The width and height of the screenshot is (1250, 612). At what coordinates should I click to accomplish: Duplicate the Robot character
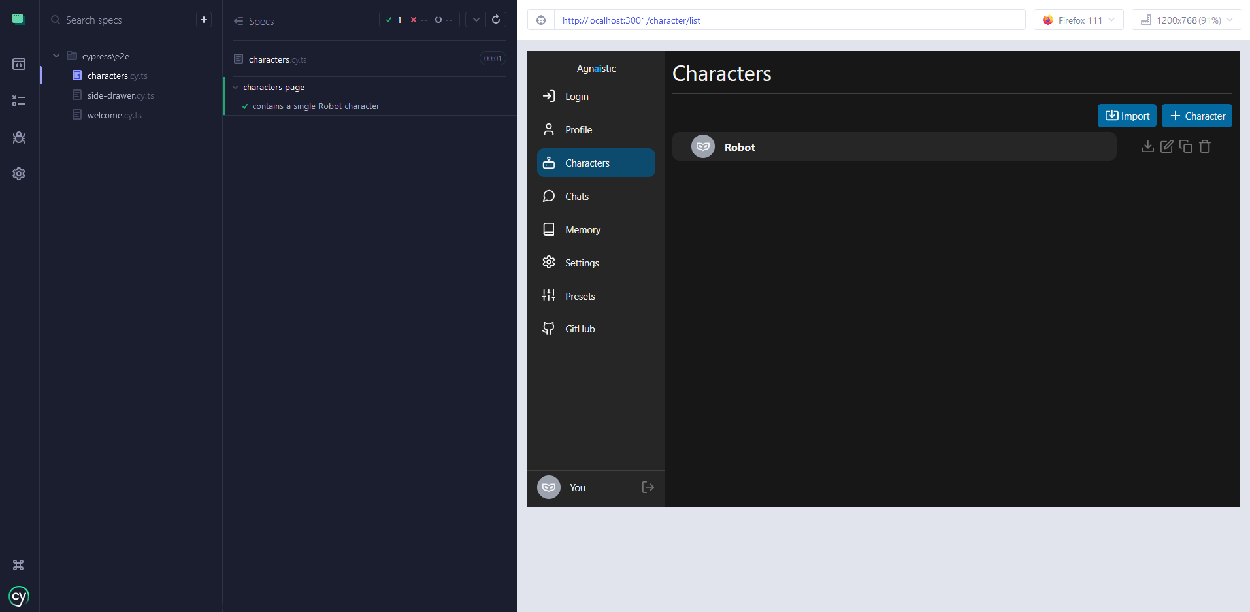[1186, 146]
